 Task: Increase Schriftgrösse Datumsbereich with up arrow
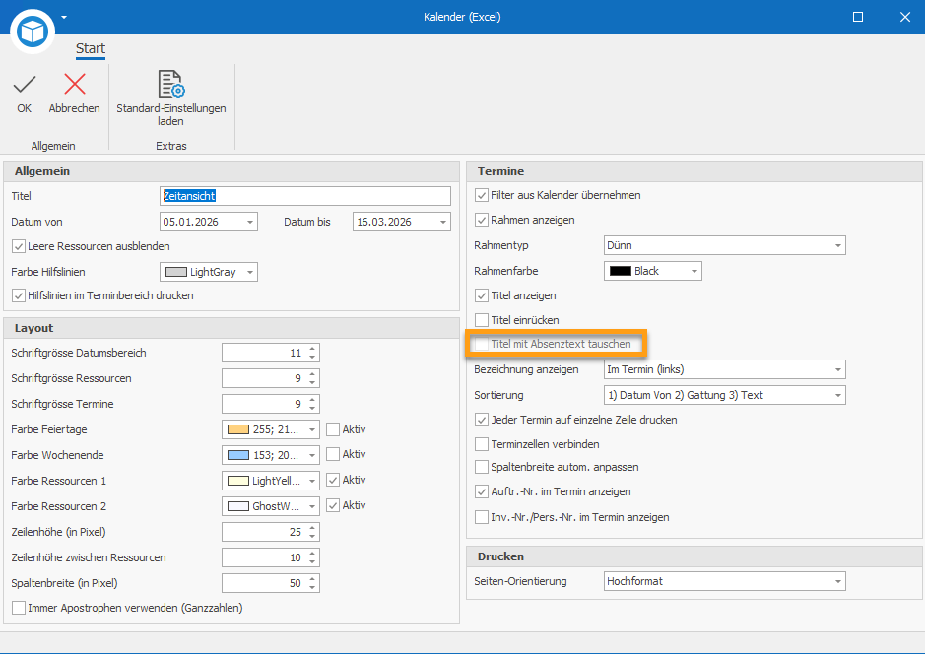pyautogui.click(x=313, y=349)
